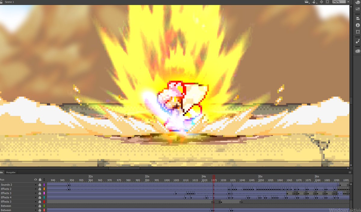This screenshot has width=361, height=212.
Task: Open the Edit Scene dropdown arrow
Action: tap(309, 3)
